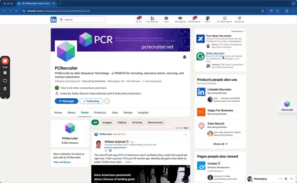Click the Crelate page logo
The height and width of the screenshot is (183, 297).
point(201,165)
